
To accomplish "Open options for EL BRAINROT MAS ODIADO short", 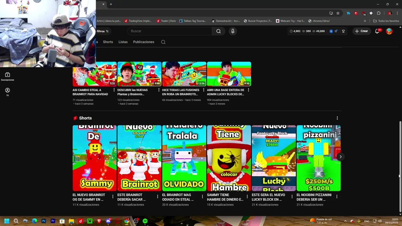I will 202,196.
